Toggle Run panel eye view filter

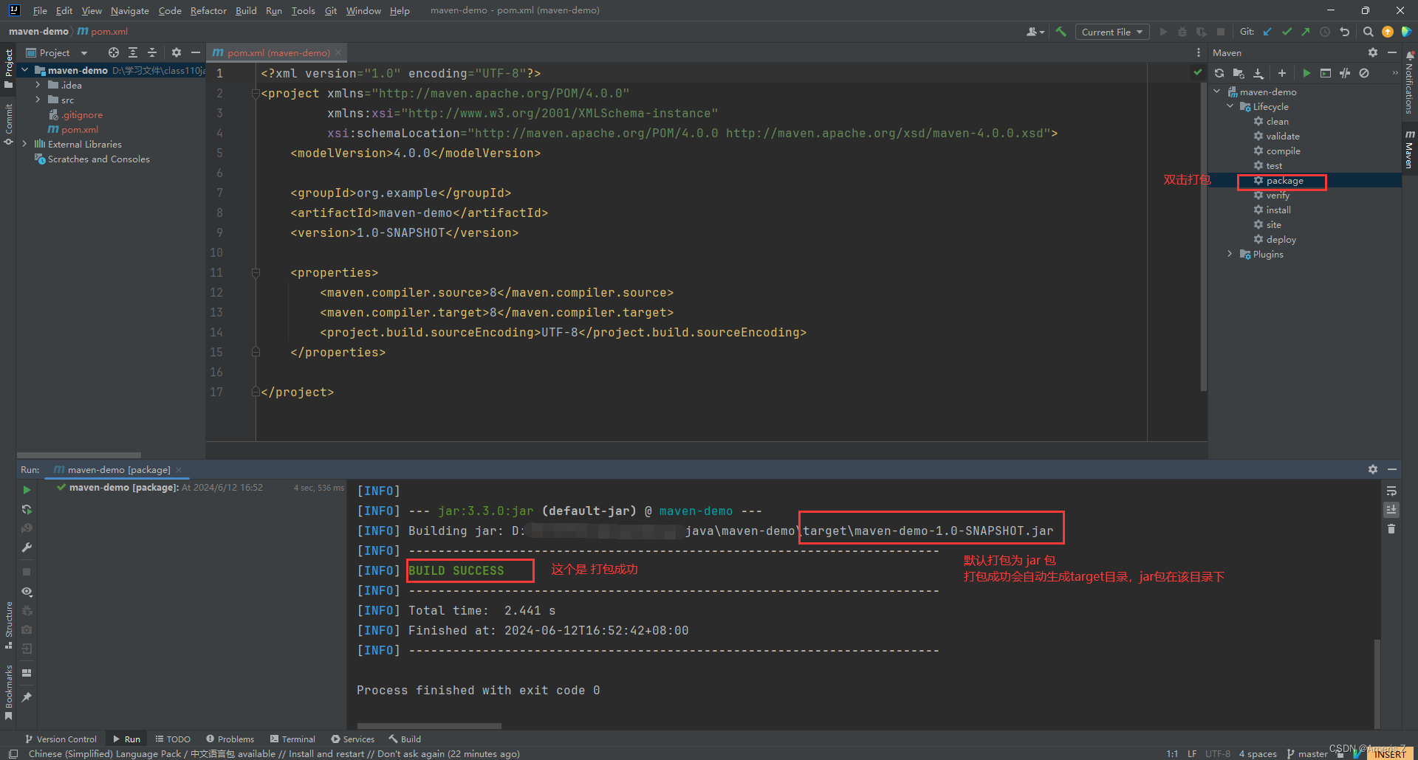[x=27, y=592]
